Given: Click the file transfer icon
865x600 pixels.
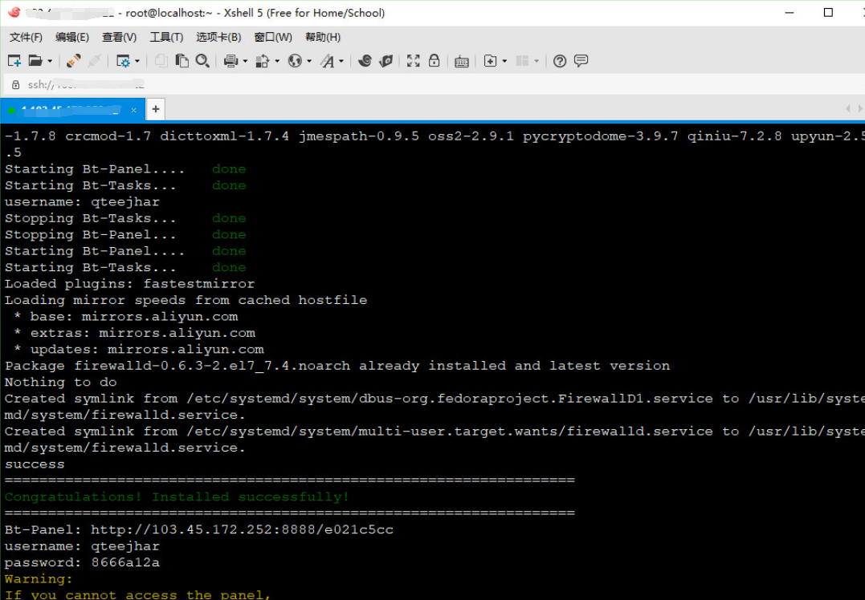Looking at the screenshot, I should point(263,61).
